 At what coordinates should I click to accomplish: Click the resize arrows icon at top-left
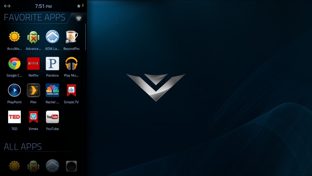7,6
